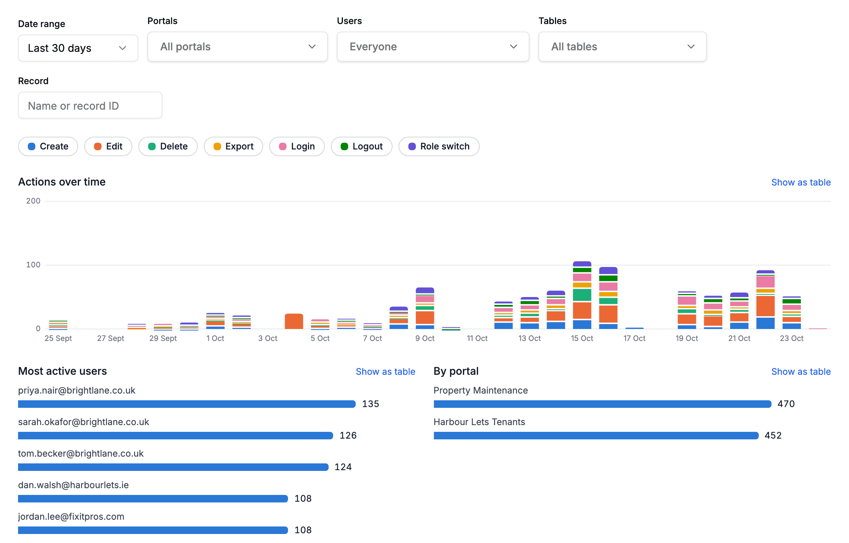
Task: Select the Property Maintenance portal bar
Action: point(602,404)
